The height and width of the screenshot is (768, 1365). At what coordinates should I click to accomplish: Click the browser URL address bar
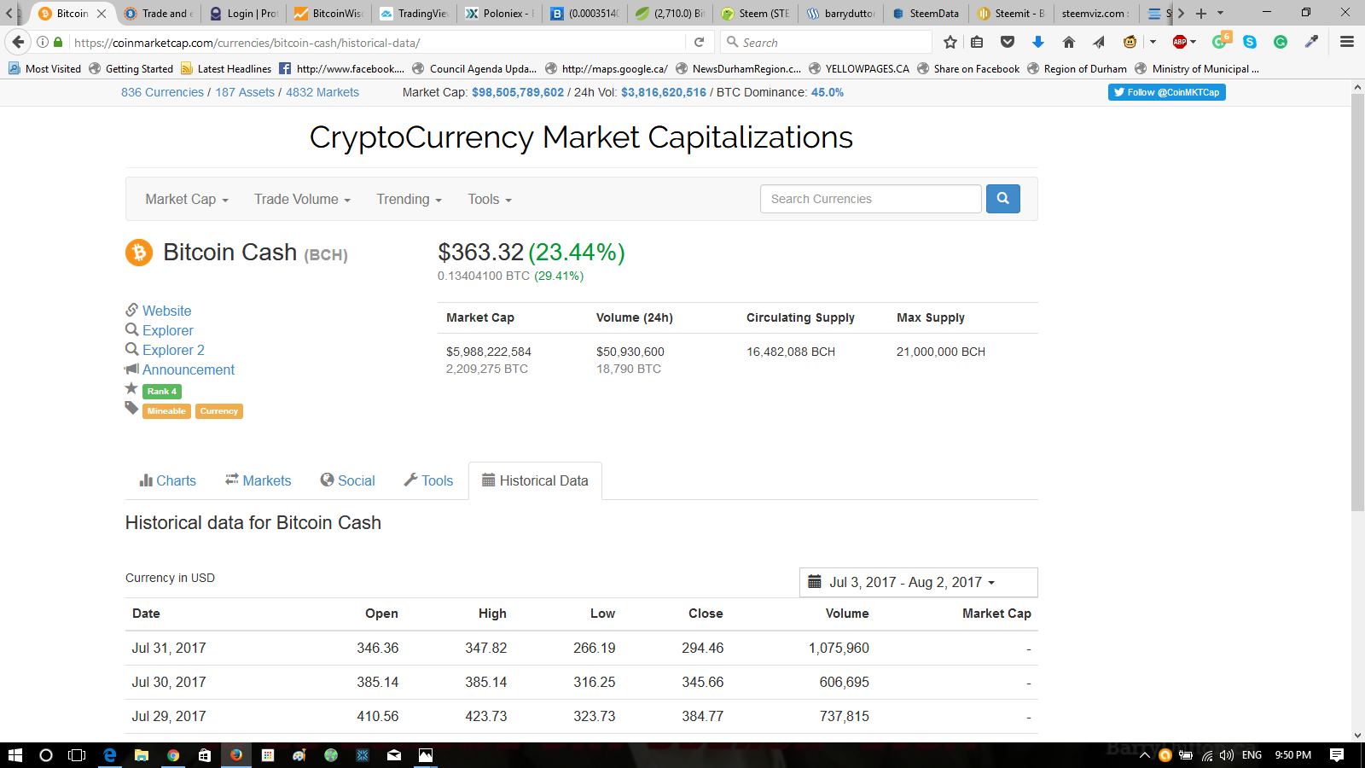(375, 42)
